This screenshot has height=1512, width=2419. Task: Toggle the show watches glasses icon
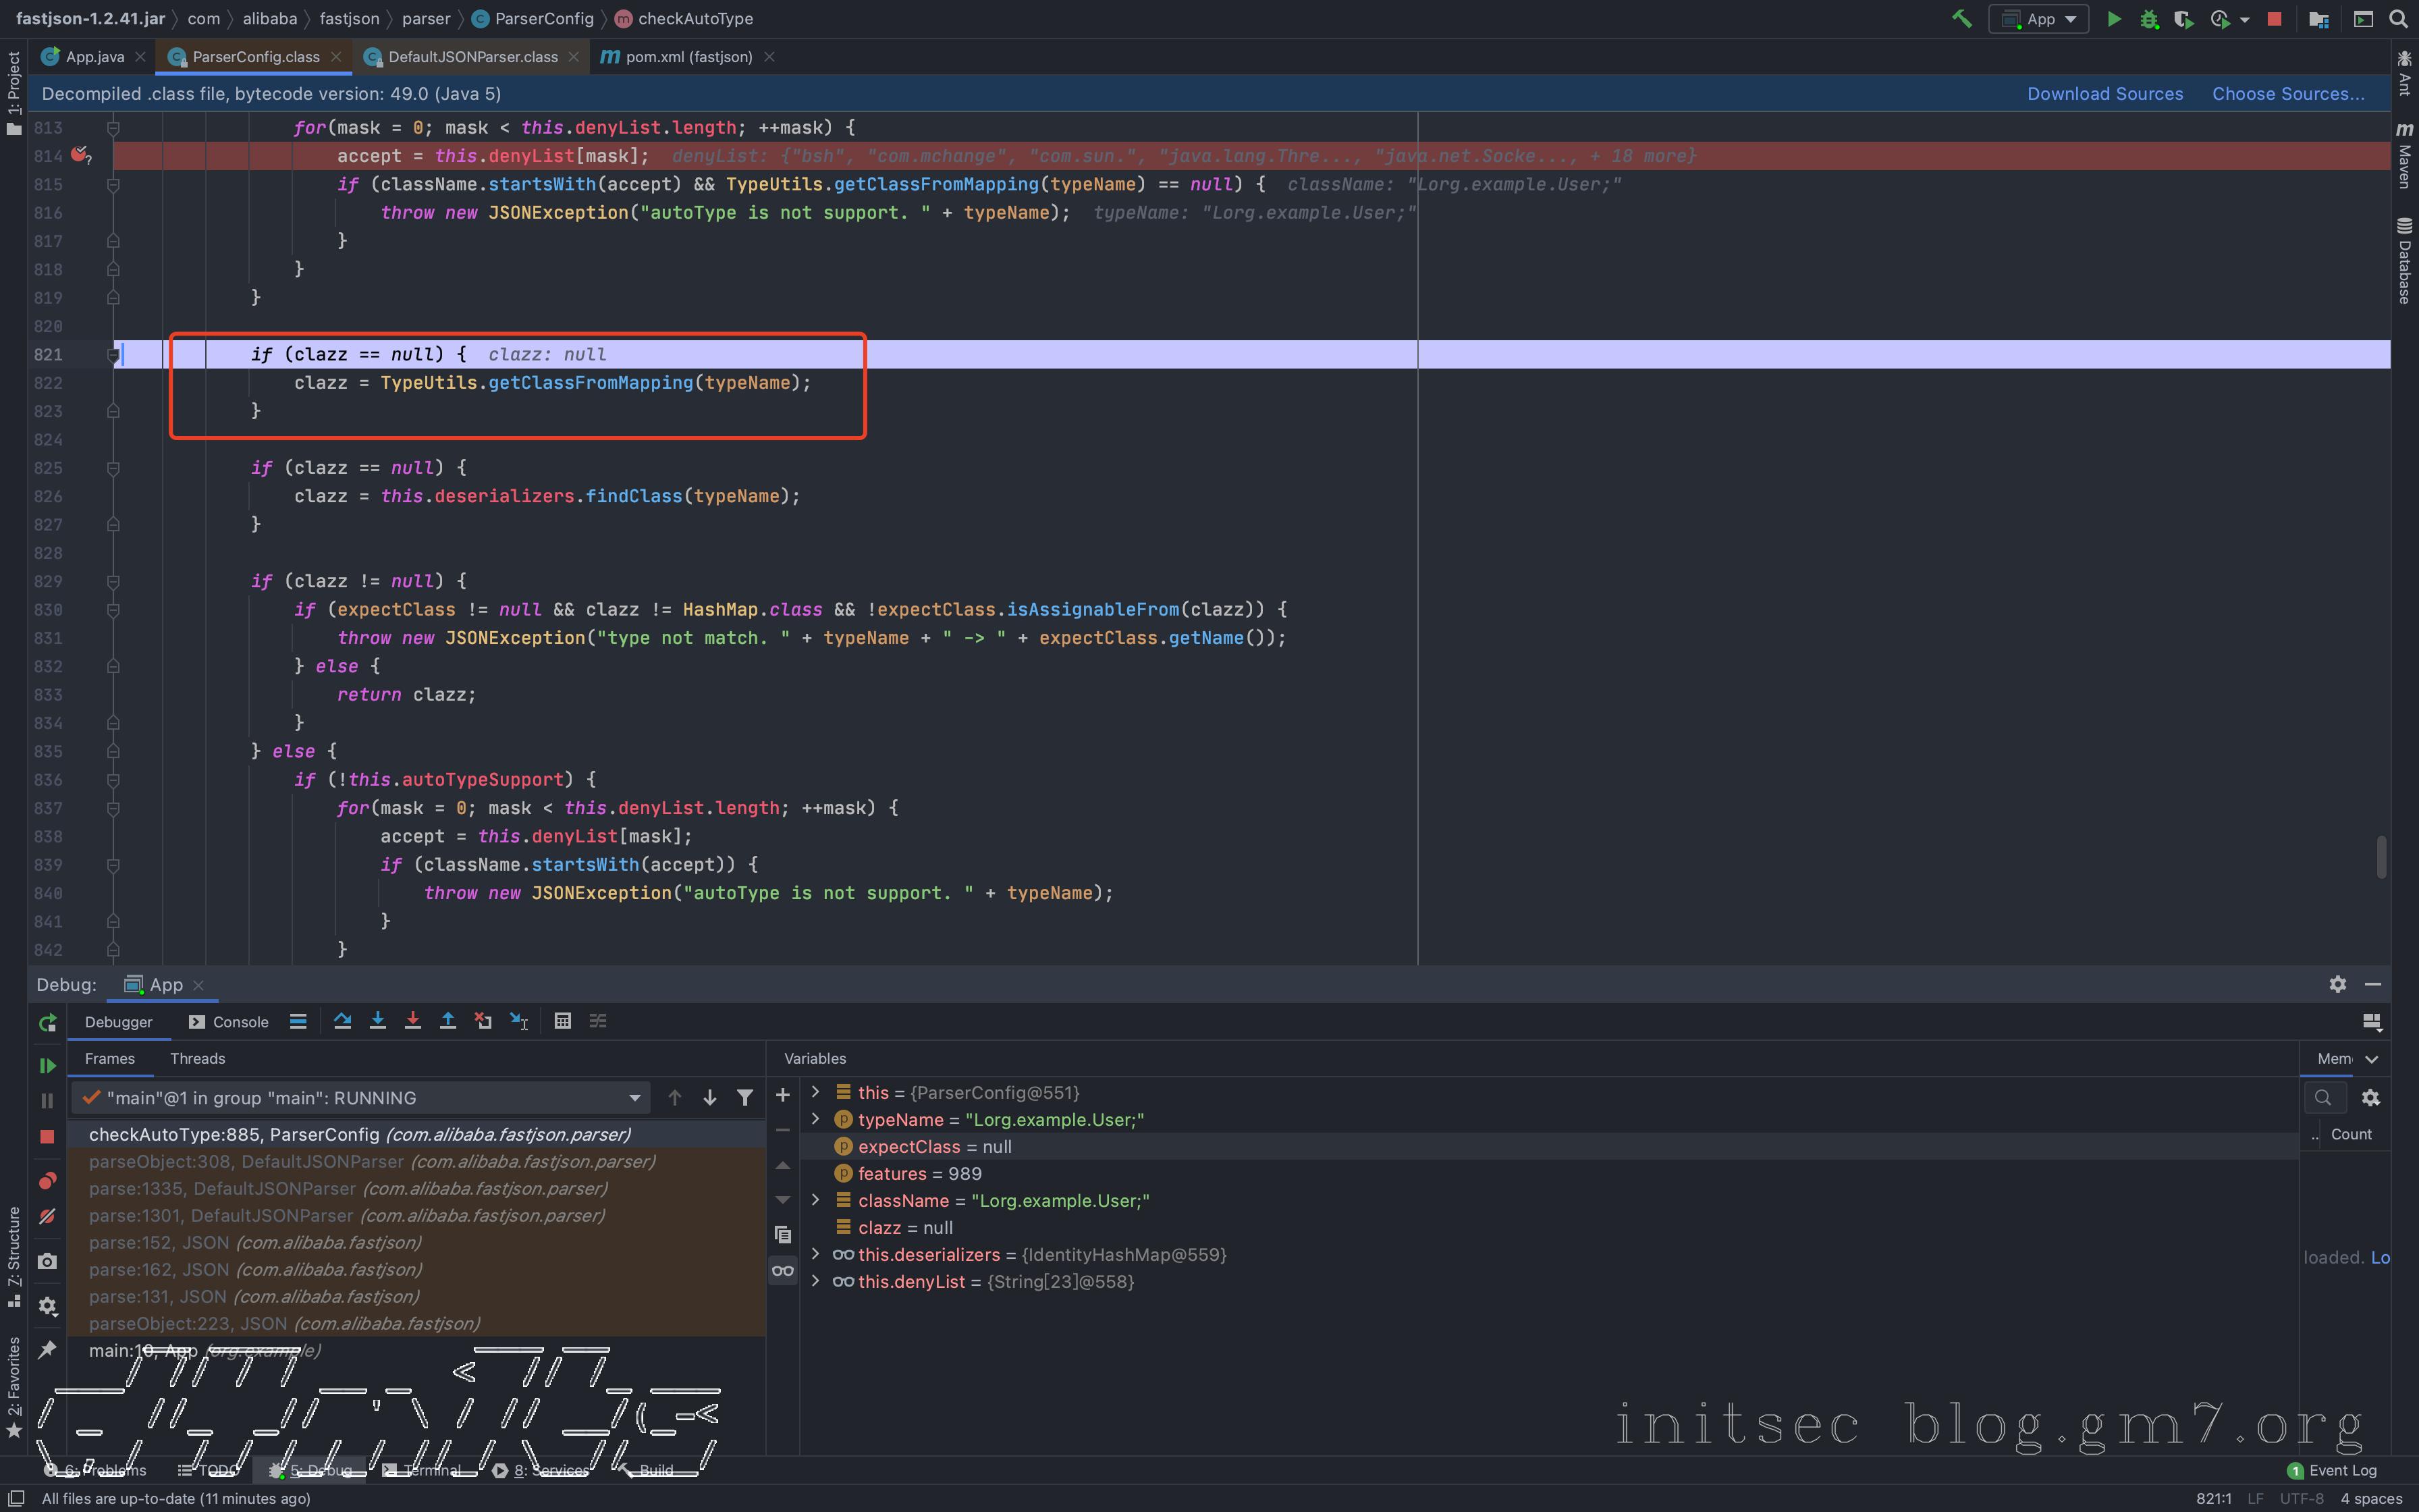tap(783, 1271)
